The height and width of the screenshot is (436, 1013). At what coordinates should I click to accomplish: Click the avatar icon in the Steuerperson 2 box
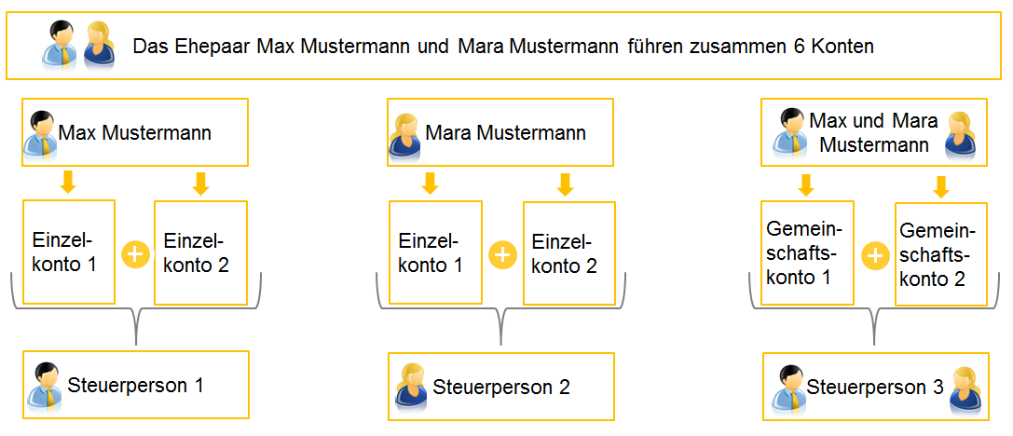coord(411,386)
